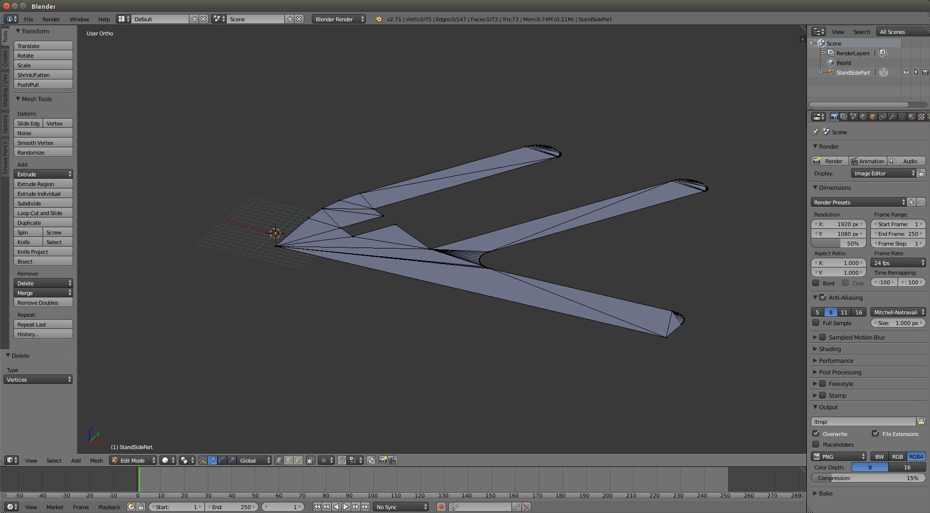Open the Mesh menu in the 3D viewport header
This screenshot has height=513, width=930.
coord(96,460)
